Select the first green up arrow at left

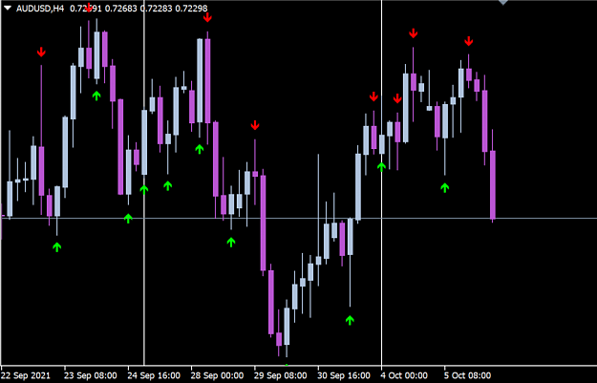56,247
